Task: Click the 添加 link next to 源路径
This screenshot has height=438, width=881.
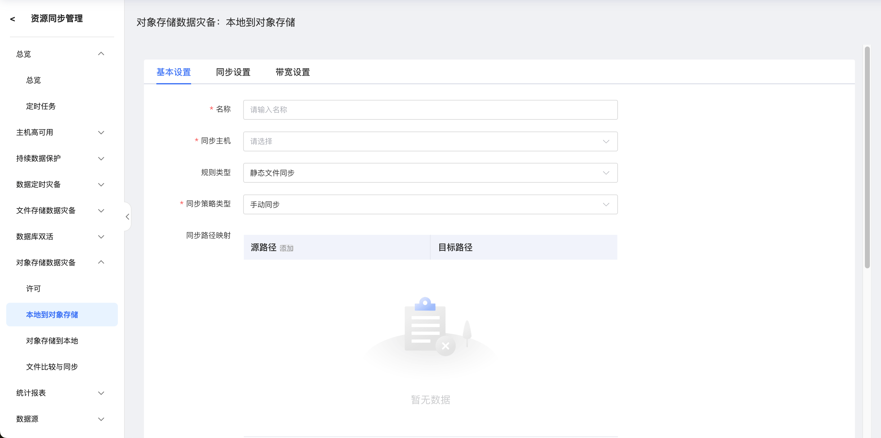Action: coord(286,248)
